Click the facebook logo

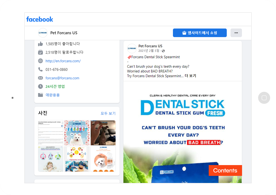point(40,19)
